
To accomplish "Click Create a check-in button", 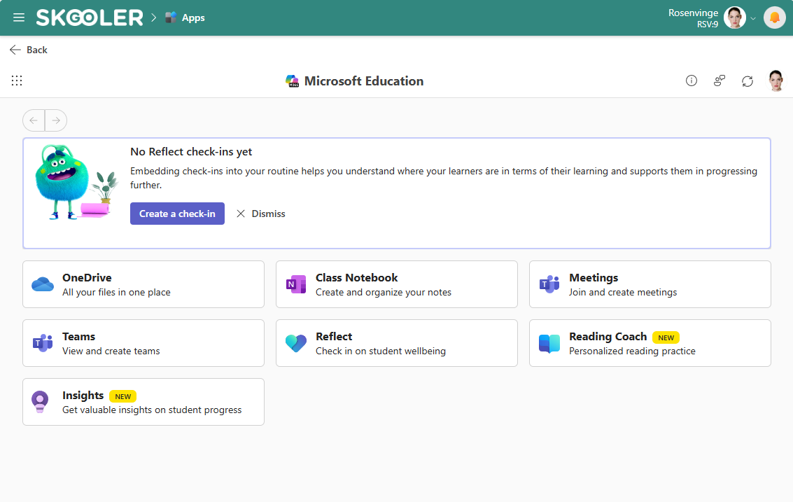I will [x=177, y=214].
